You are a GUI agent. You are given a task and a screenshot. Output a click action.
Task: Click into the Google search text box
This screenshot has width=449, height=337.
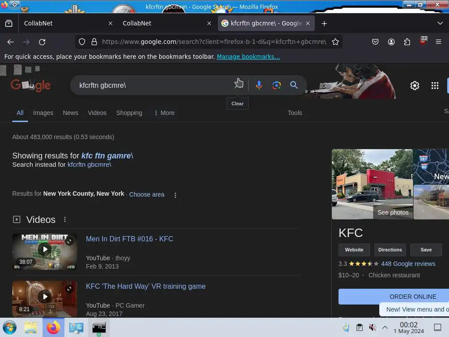155,86
